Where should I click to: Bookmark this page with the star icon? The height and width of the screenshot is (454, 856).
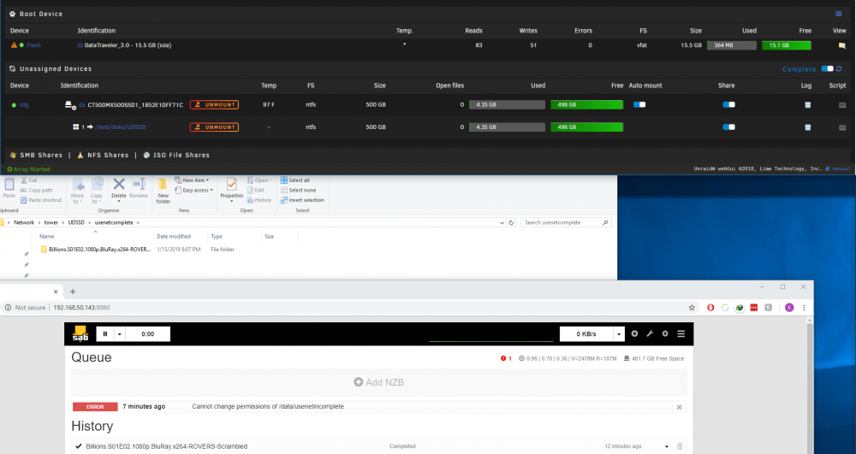tap(692, 308)
